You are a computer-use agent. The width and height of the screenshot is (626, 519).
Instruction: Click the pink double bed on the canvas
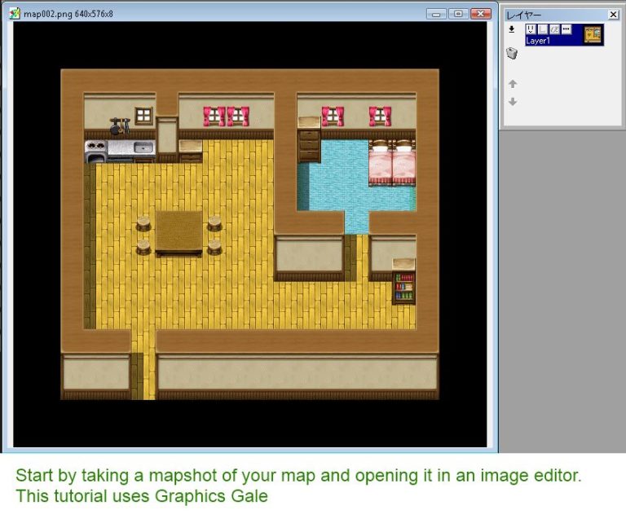(393, 163)
